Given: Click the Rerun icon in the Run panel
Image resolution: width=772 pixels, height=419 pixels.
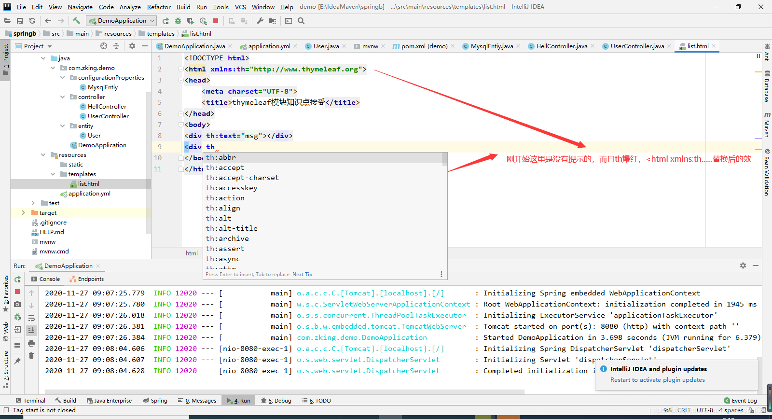Looking at the screenshot, I should [17, 279].
